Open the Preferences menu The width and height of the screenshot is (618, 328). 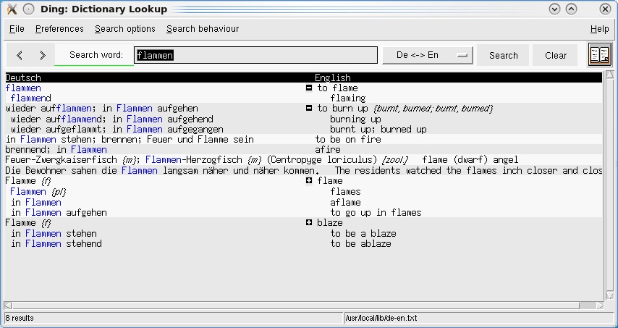[59, 29]
